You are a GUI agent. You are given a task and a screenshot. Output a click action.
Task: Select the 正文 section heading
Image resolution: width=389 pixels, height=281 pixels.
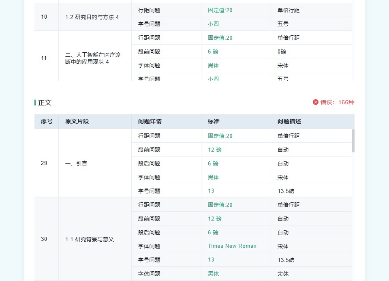[x=45, y=103]
